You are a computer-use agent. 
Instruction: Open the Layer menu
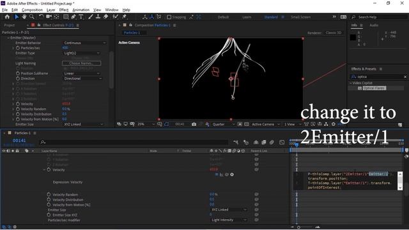coord(51,10)
